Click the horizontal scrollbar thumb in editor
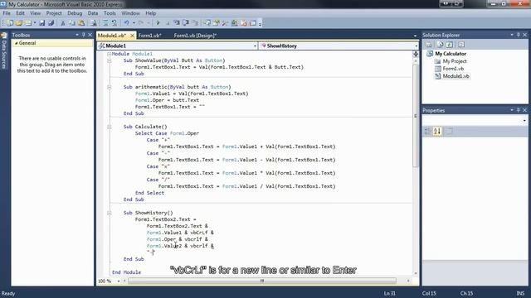Screen dimensions: 531x298 pyautogui.click(x=262, y=281)
